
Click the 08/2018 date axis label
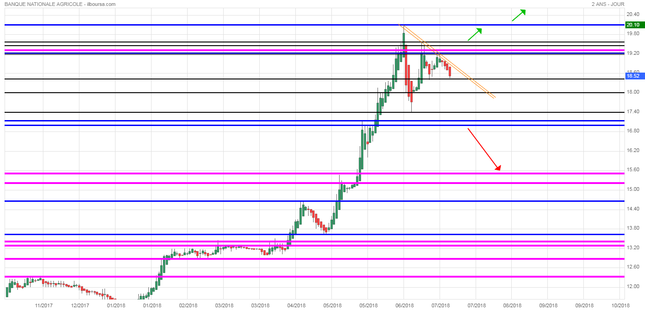click(512, 305)
